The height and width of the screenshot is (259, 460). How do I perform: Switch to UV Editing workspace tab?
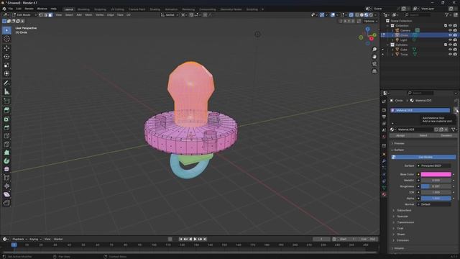(x=117, y=9)
